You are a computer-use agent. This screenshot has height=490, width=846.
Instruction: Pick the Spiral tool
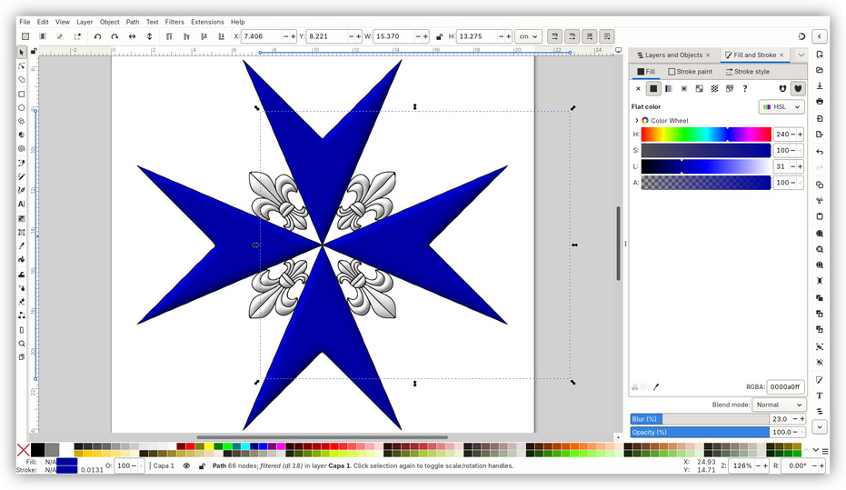[22, 148]
